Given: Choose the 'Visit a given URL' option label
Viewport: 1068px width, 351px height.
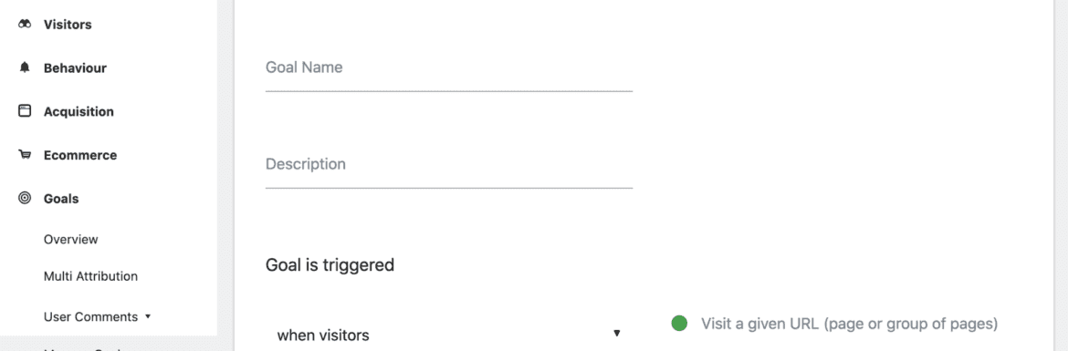Looking at the screenshot, I should (x=849, y=323).
